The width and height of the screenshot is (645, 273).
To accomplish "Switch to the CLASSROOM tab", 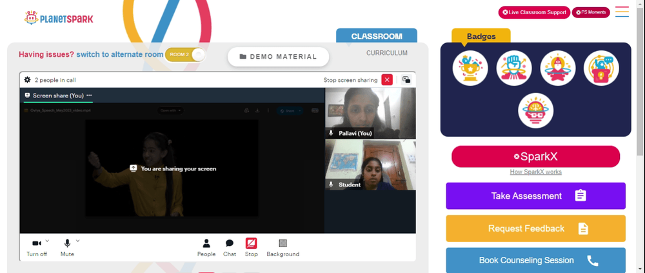I will [x=377, y=36].
